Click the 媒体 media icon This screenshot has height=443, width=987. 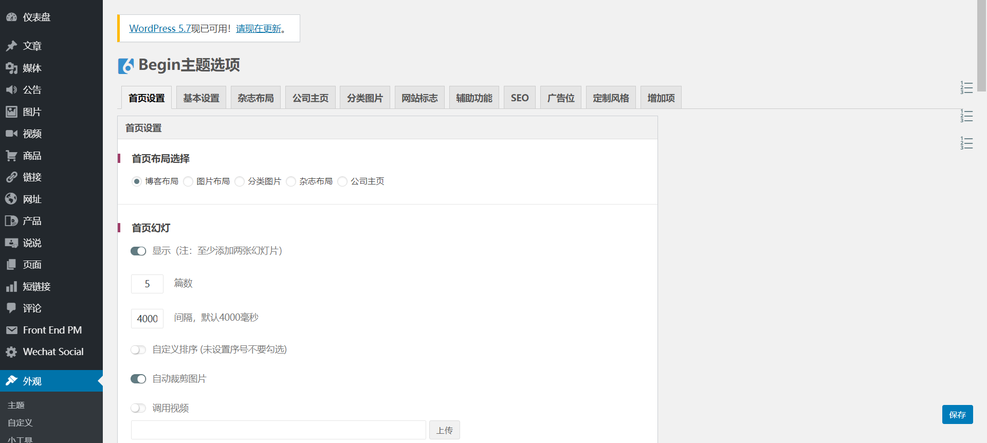[11, 68]
